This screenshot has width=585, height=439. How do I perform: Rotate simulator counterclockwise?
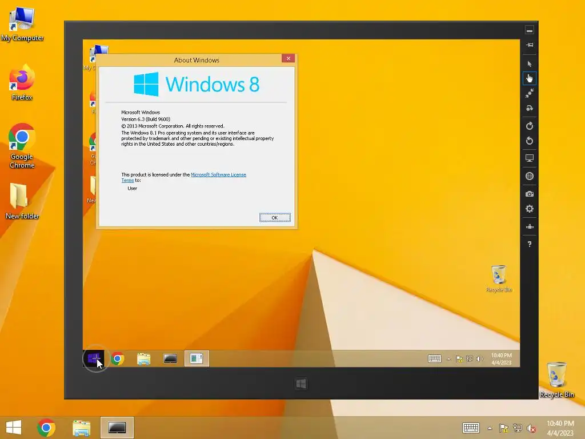click(530, 141)
